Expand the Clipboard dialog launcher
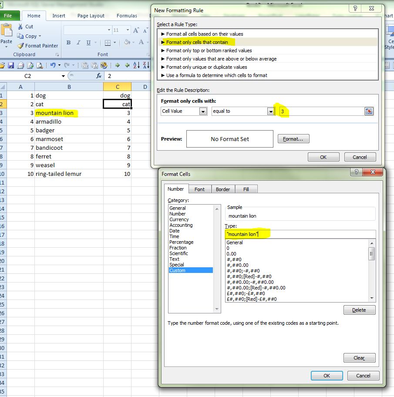The image size is (394, 397). tap(57, 55)
